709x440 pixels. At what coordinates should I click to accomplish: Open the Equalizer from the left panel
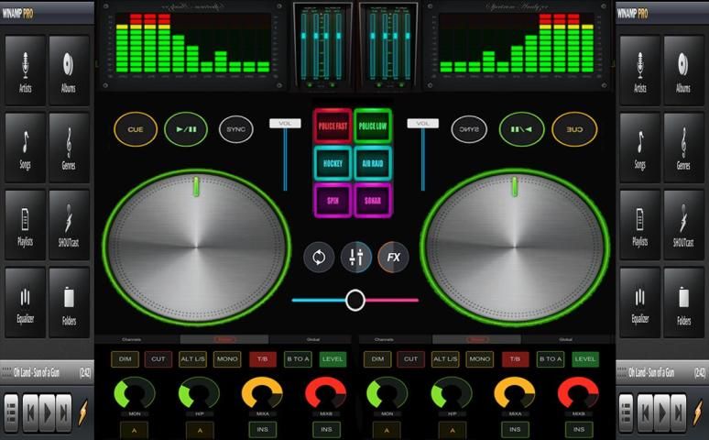(25, 303)
